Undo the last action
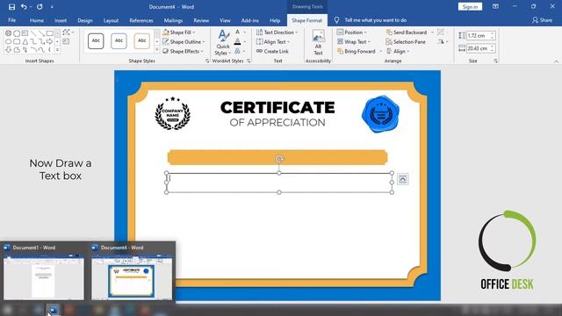Screen dimensions: 562x316 [24, 7]
